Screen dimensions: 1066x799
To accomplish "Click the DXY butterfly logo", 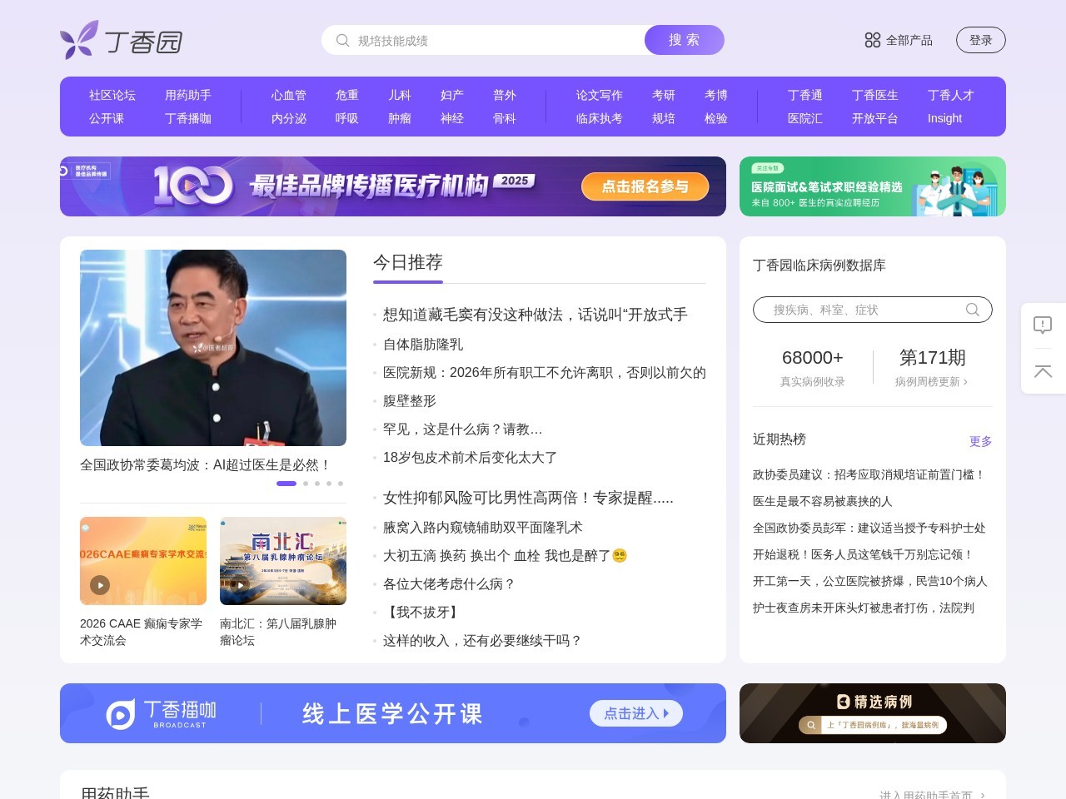I will click(79, 39).
